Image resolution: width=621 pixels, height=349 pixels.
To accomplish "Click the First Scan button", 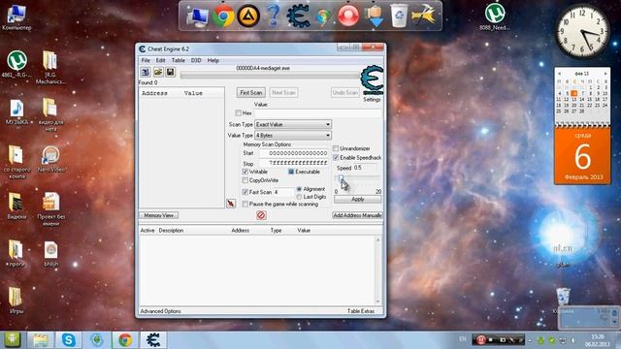I will coord(251,93).
